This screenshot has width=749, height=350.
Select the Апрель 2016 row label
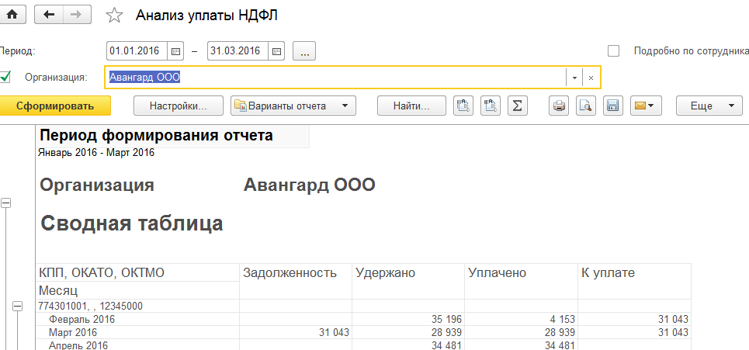(78, 345)
